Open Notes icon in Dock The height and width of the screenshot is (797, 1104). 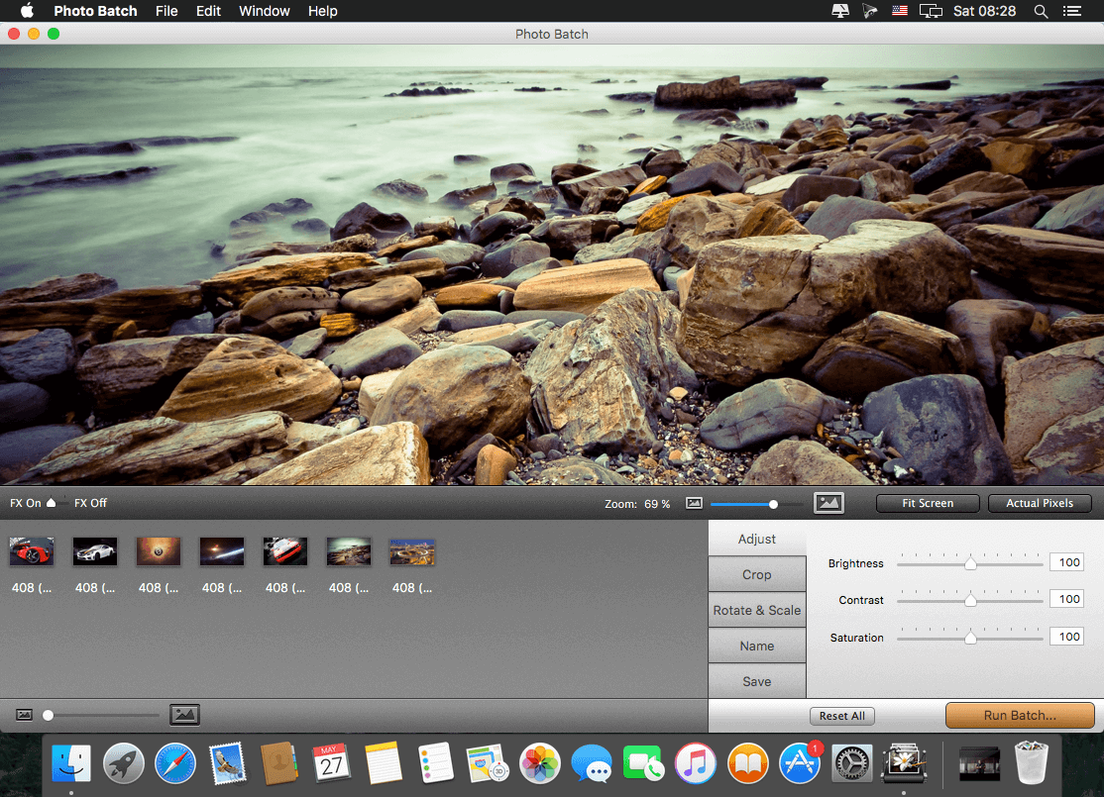point(384,763)
